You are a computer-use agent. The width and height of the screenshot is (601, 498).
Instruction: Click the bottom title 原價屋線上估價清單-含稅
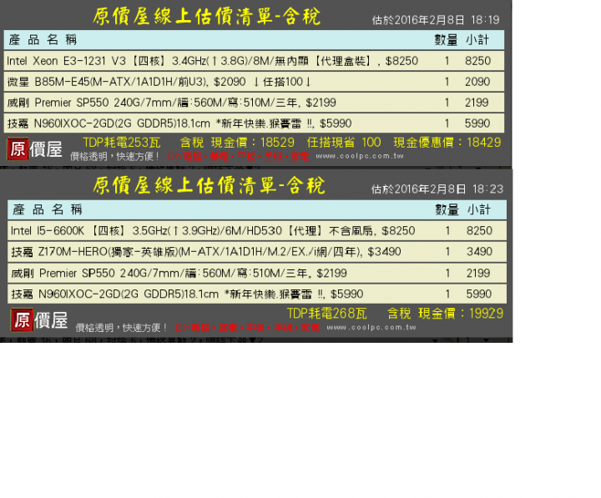point(209,186)
